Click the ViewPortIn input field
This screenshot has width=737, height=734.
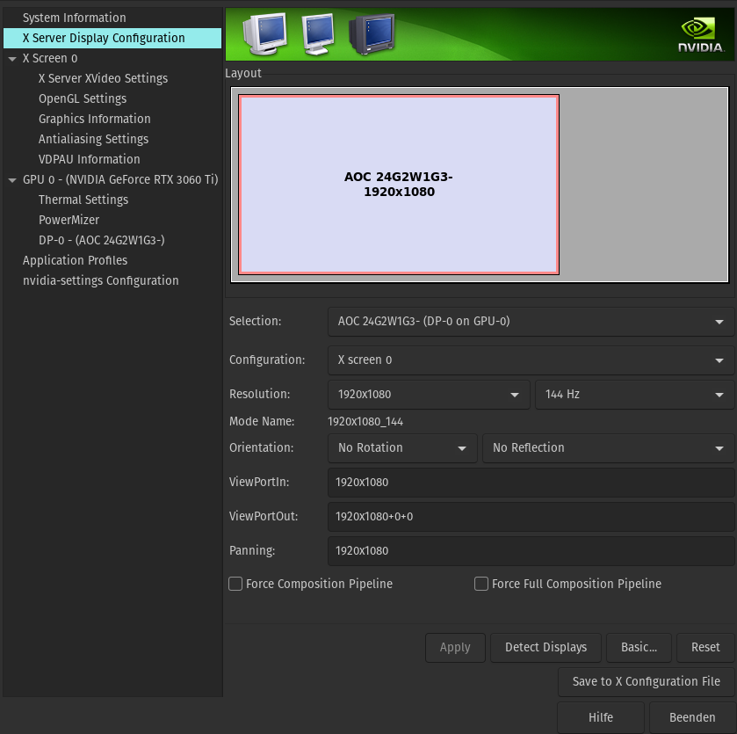(531, 483)
